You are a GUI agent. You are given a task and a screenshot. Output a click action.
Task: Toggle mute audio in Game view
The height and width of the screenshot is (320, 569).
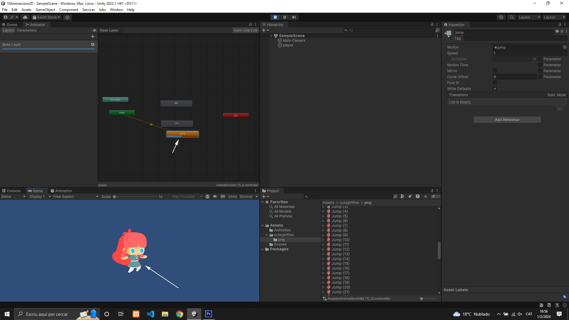215,196
